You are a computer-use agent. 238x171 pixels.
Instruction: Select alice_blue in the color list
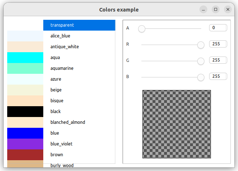click(x=79, y=36)
